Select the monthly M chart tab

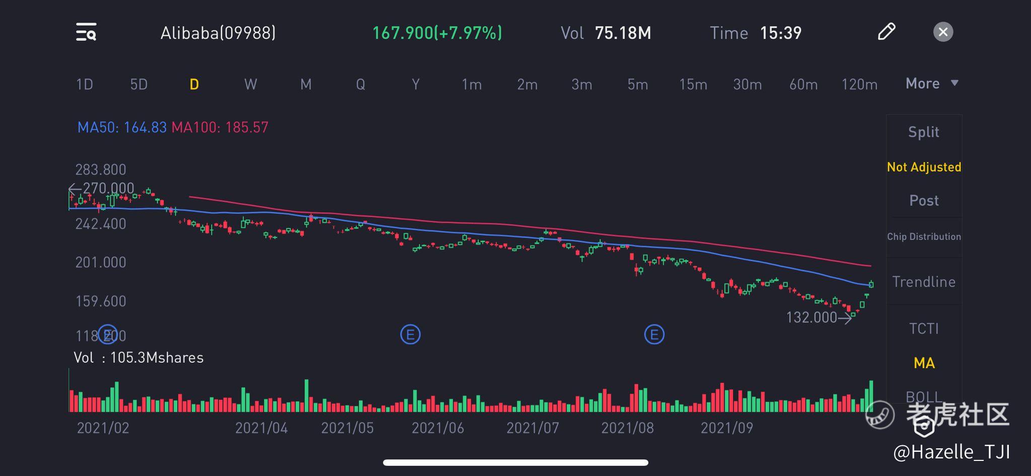click(x=306, y=84)
